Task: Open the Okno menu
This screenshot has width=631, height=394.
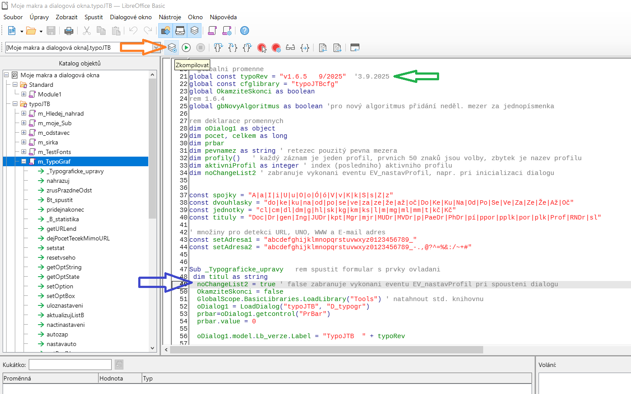Action: pos(195,17)
